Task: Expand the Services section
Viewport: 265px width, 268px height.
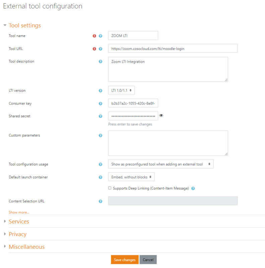Action: coord(19,221)
